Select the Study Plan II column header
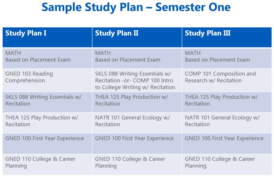 (x=117, y=33)
